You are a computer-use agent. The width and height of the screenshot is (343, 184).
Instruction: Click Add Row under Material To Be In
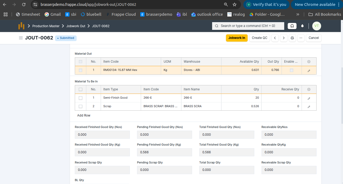click(x=84, y=115)
